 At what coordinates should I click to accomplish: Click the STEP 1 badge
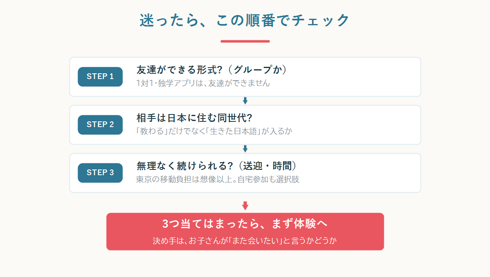coord(100,77)
